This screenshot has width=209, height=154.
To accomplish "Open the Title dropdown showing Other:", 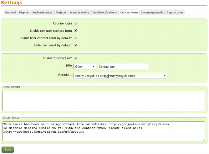I will click(85, 66).
